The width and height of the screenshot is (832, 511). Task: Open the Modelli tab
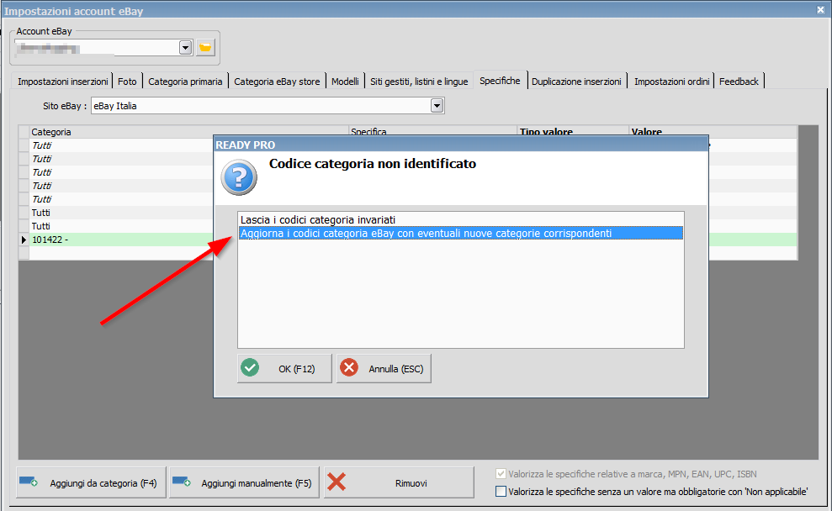click(x=345, y=81)
